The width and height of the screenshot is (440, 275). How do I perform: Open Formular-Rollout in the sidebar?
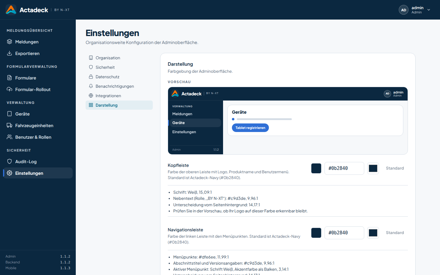pos(38,89)
